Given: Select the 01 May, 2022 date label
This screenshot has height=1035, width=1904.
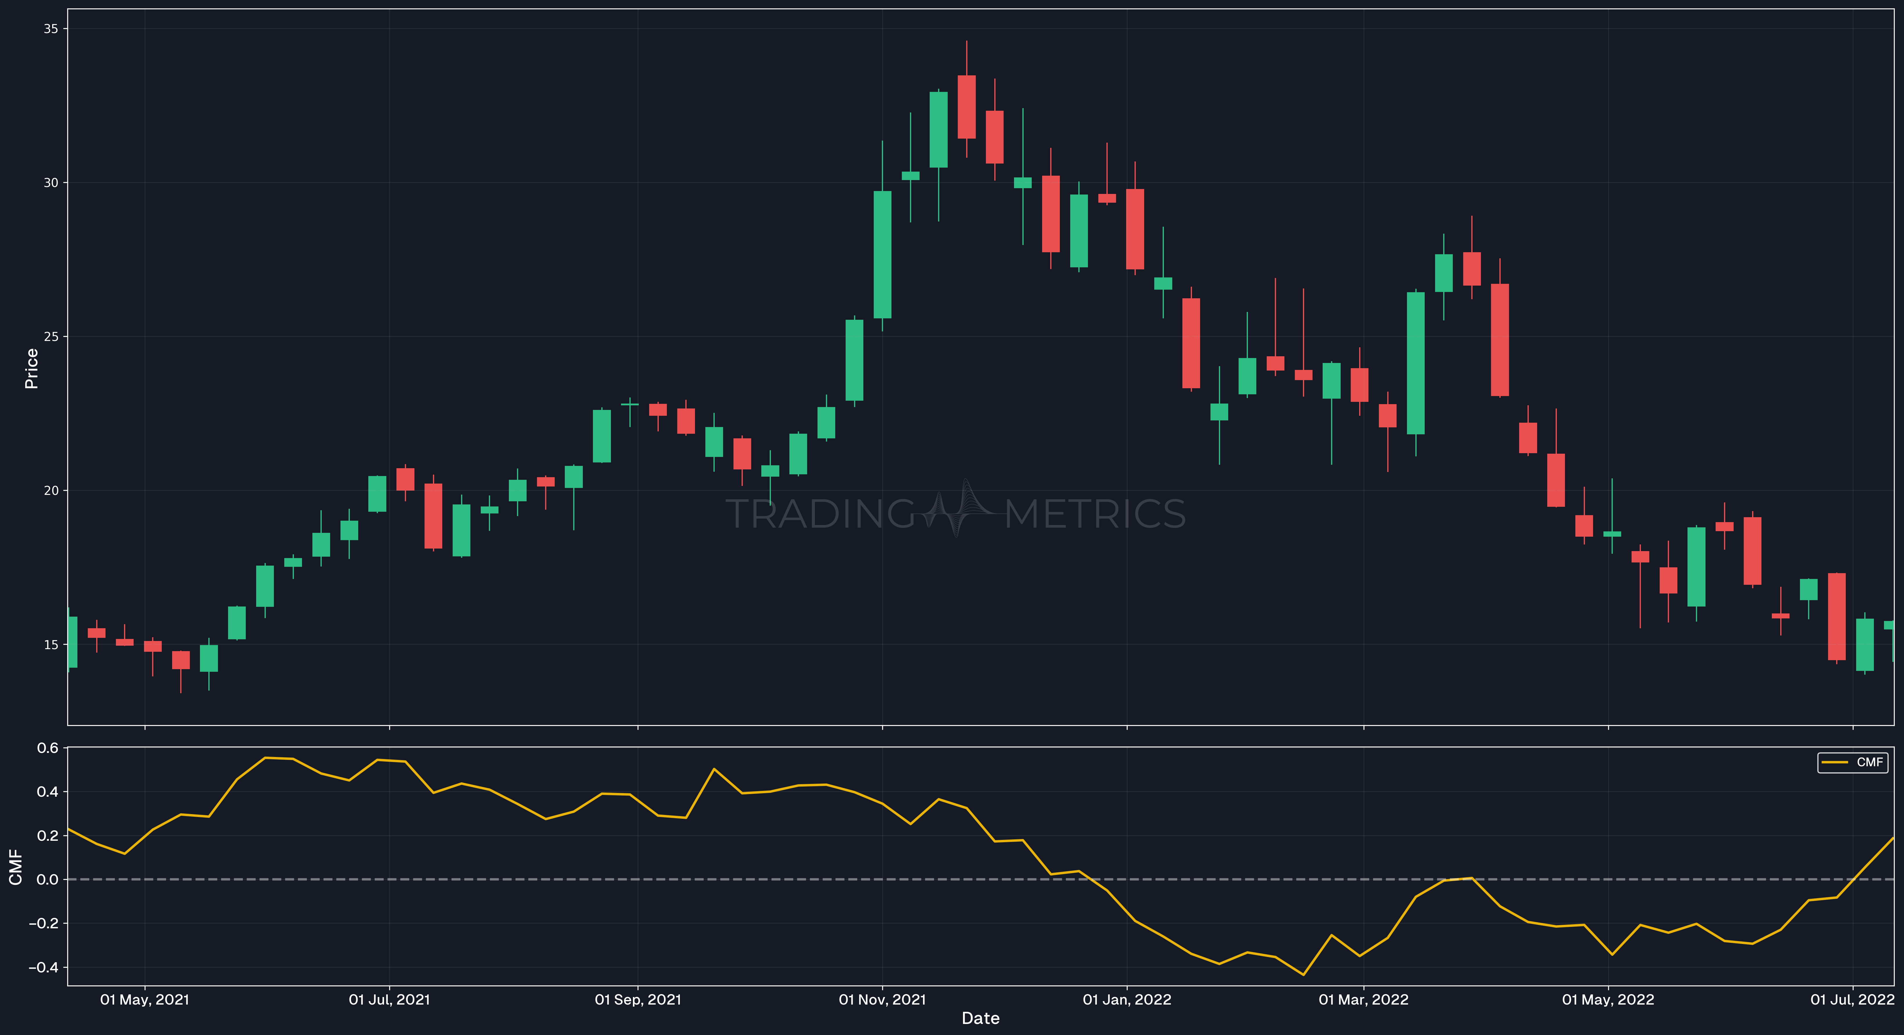Looking at the screenshot, I should [1608, 1000].
